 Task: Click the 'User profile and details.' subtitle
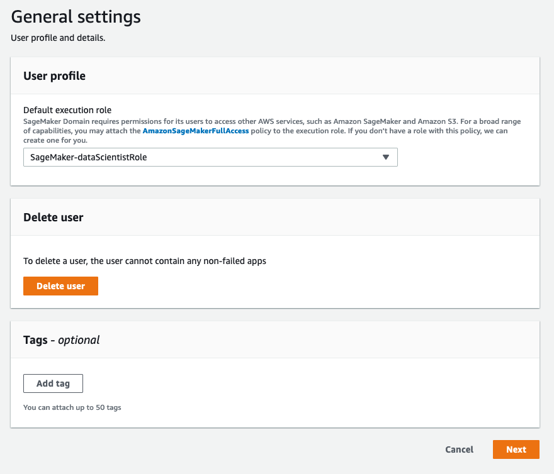58,38
